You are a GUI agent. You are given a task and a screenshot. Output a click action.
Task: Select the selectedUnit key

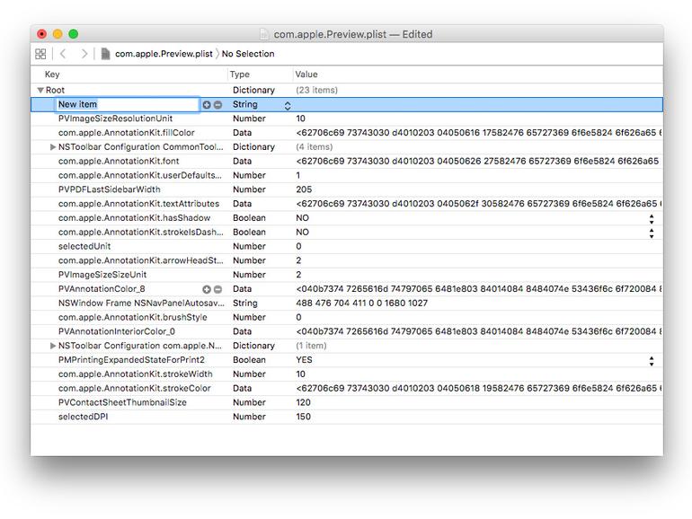tap(84, 246)
